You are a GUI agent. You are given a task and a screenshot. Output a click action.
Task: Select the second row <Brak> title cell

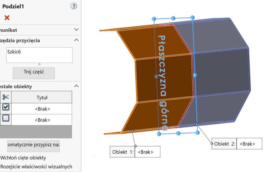click(42, 120)
